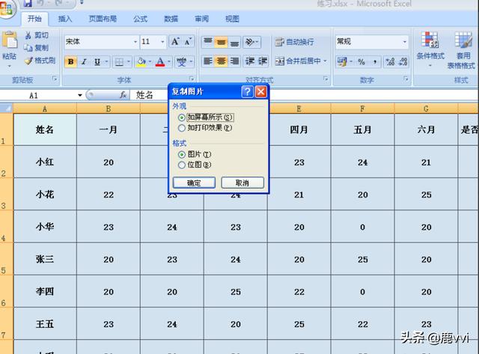This screenshot has height=354, width=479.
Task: Select 图片 format radio option
Action: point(181,155)
